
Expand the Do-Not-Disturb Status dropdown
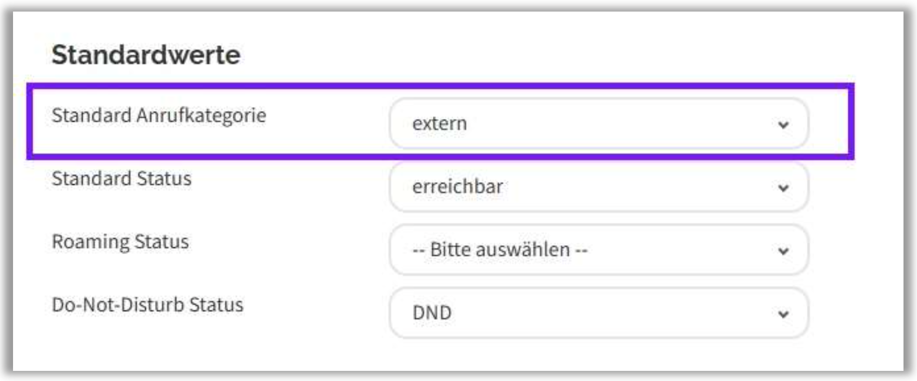598,313
